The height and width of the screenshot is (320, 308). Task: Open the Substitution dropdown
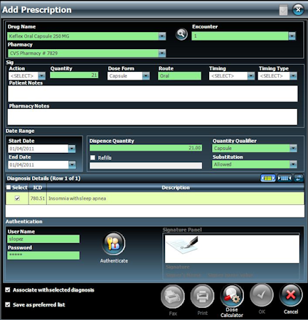pyautogui.click(x=293, y=164)
